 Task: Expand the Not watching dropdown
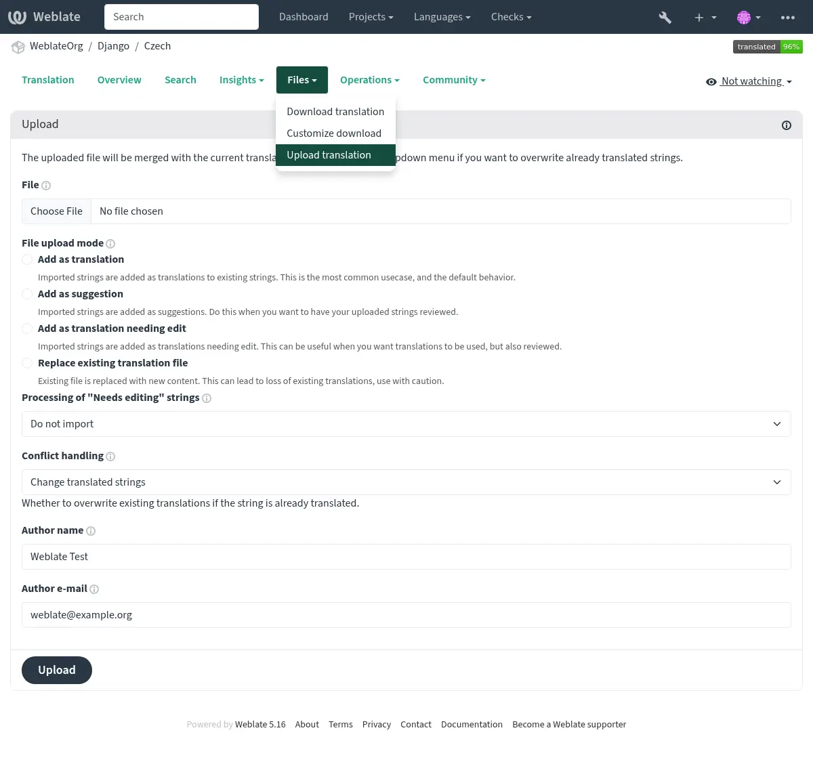[749, 81]
